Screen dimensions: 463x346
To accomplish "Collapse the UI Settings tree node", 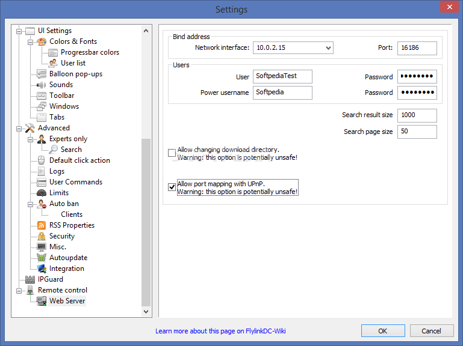I will (x=19, y=31).
